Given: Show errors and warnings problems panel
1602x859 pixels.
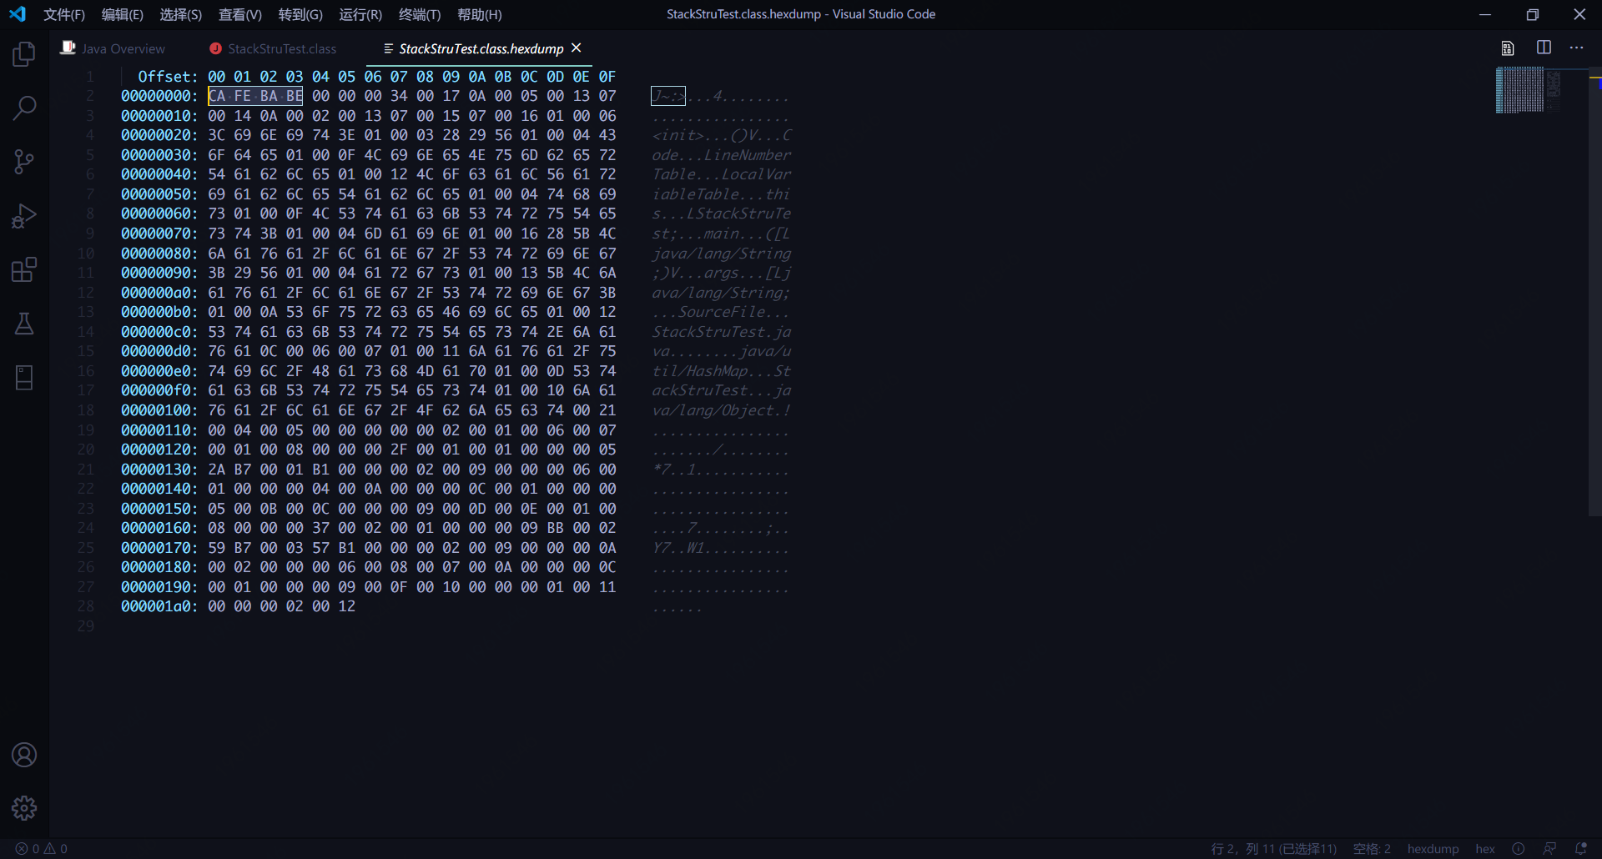Looking at the screenshot, I should (x=42, y=849).
